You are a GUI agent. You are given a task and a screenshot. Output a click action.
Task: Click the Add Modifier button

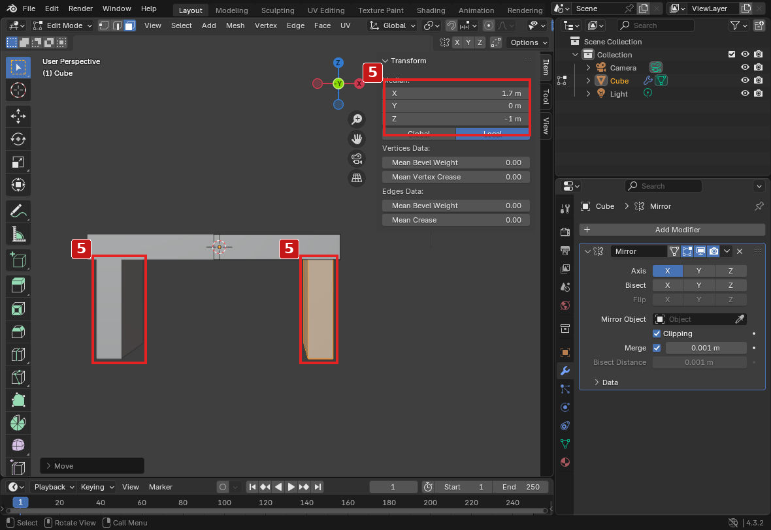pyautogui.click(x=672, y=230)
